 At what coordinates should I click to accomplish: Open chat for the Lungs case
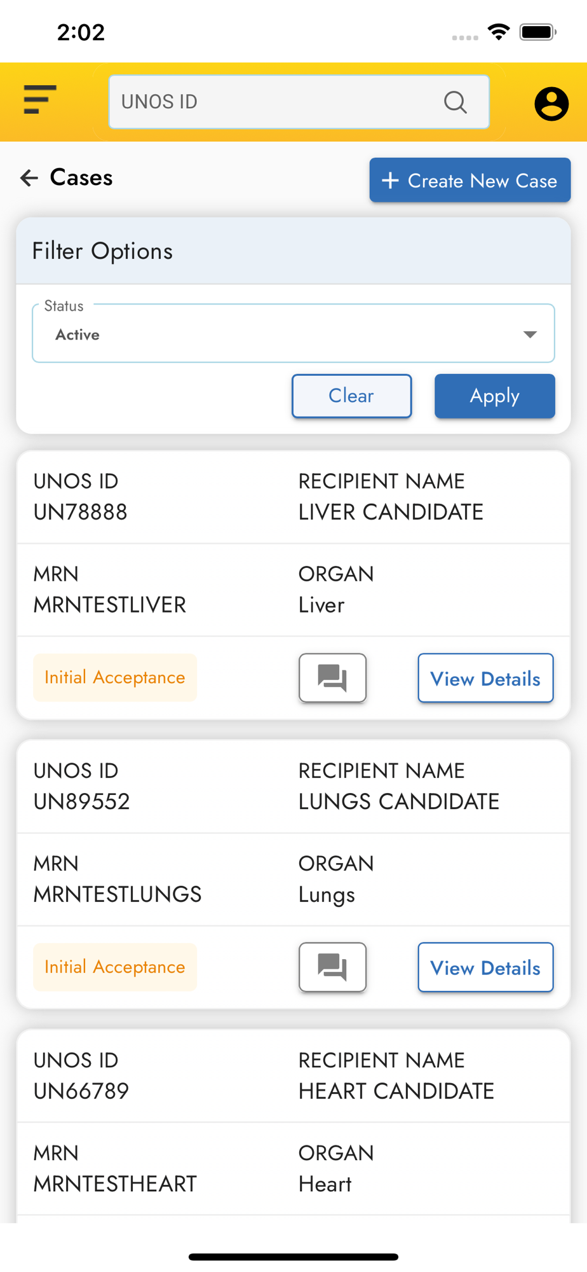332,967
